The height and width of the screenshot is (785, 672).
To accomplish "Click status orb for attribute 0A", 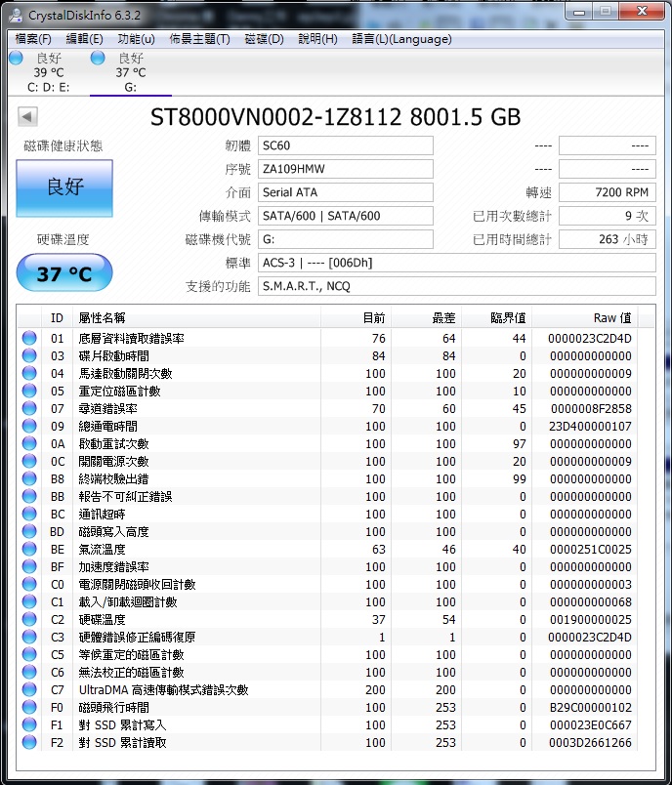I will 29,443.
